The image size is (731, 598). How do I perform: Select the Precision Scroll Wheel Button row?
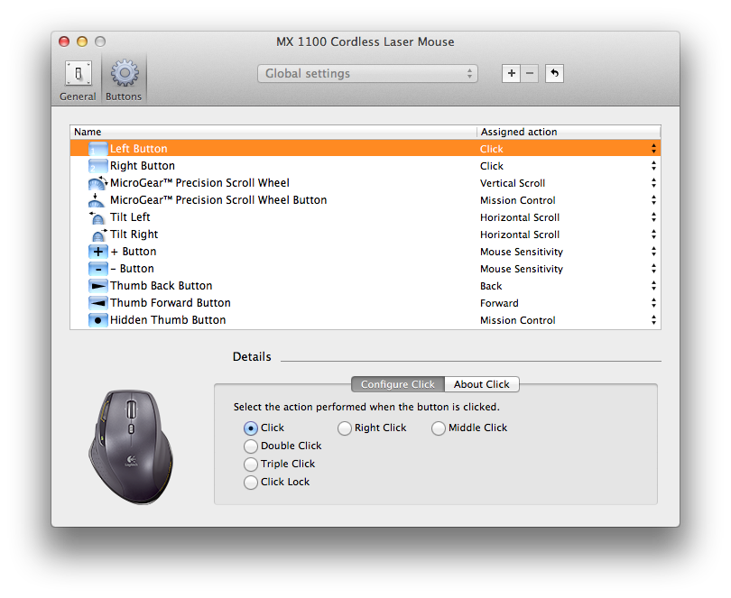(x=218, y=200)
